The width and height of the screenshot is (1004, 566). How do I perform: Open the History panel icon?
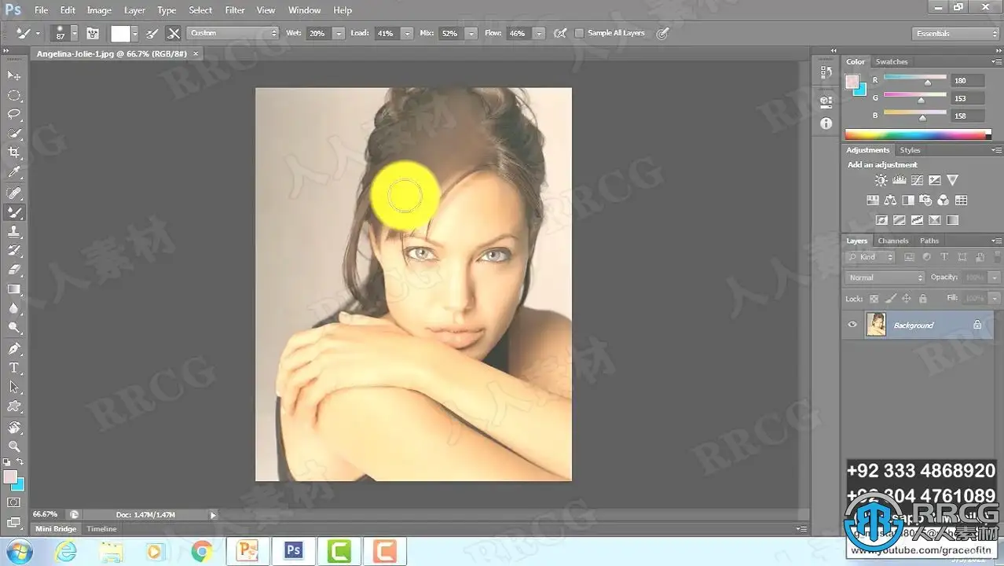pyautogui.click(x=826, y=72)
